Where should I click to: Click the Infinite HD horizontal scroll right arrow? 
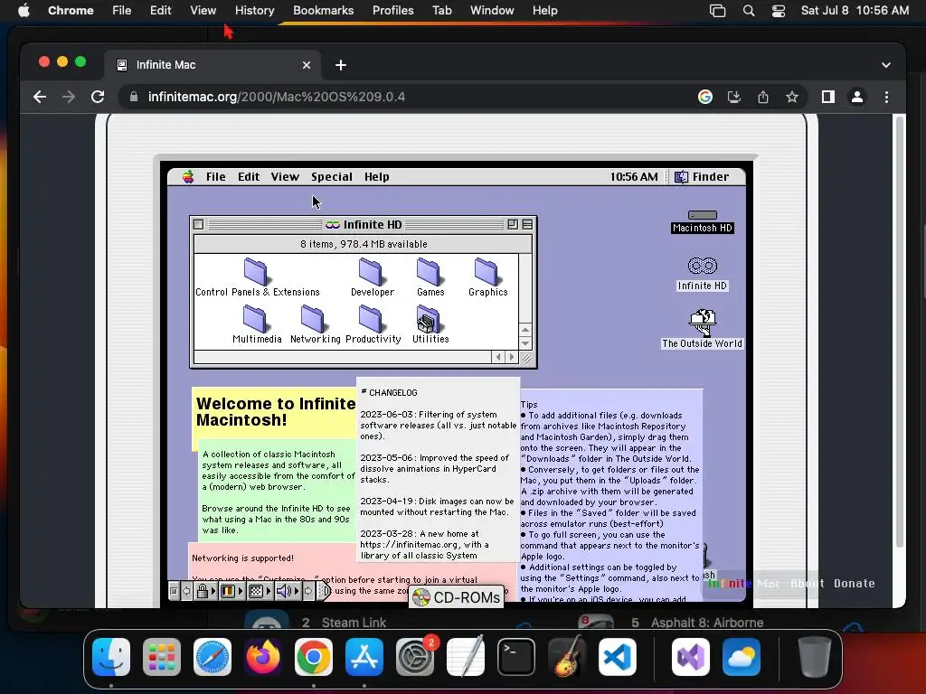click(x=512, y=357)
